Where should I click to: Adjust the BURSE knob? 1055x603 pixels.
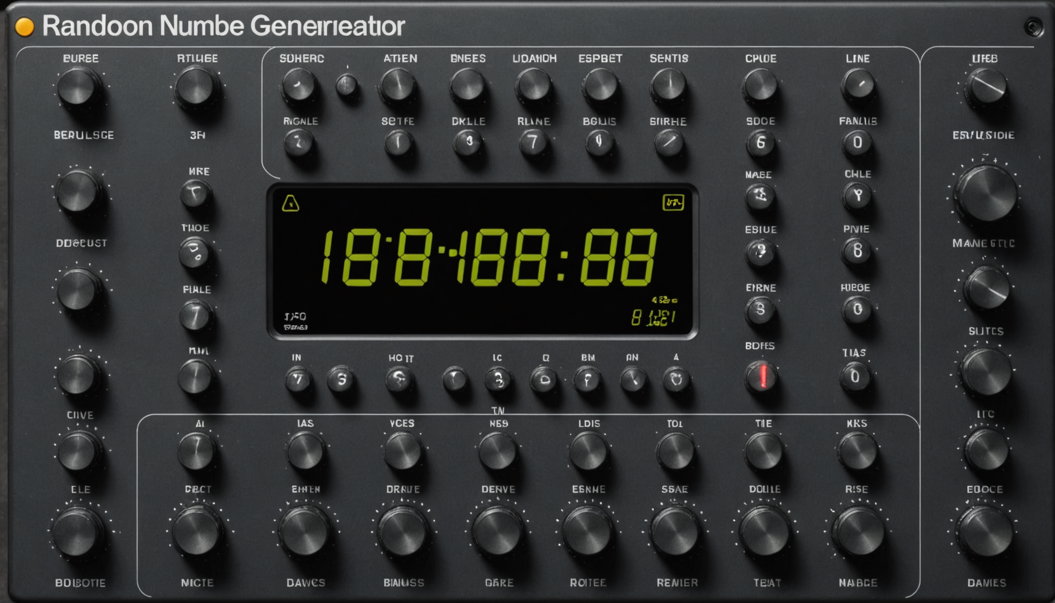[x=78, y=86]
